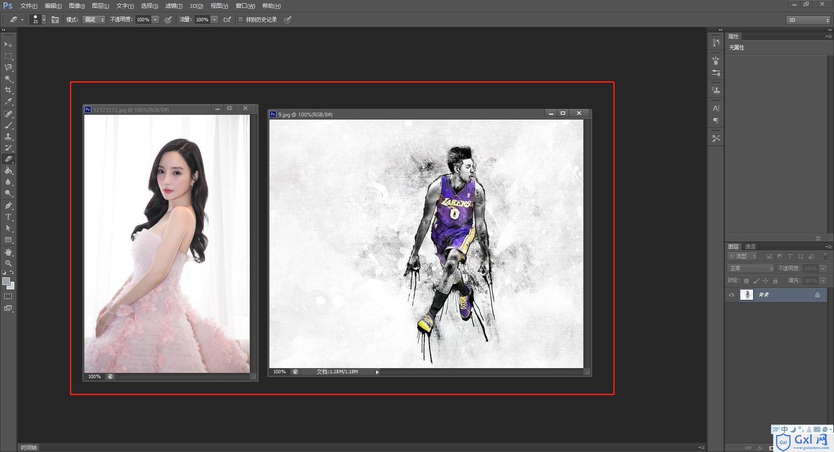The width and height of the screenshot is (834, 452).
Task: Open status info arrow in 9.jpg window
Action: [377, 372]
